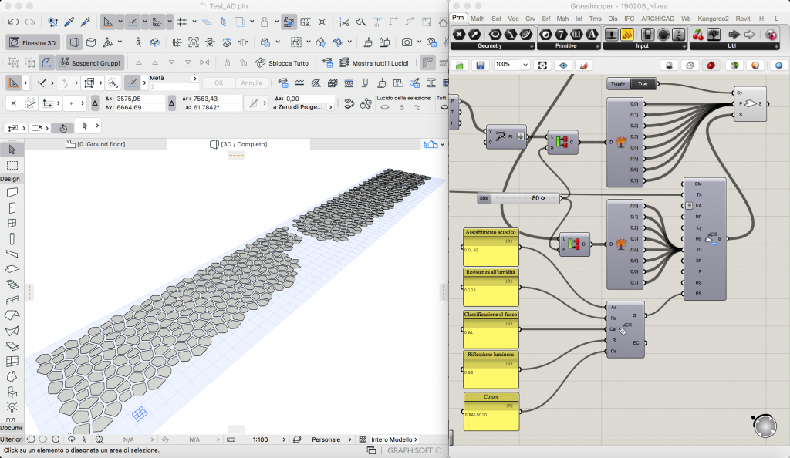Click the Undo arrow in ArchiCAD toolbar

click(13, 22)
